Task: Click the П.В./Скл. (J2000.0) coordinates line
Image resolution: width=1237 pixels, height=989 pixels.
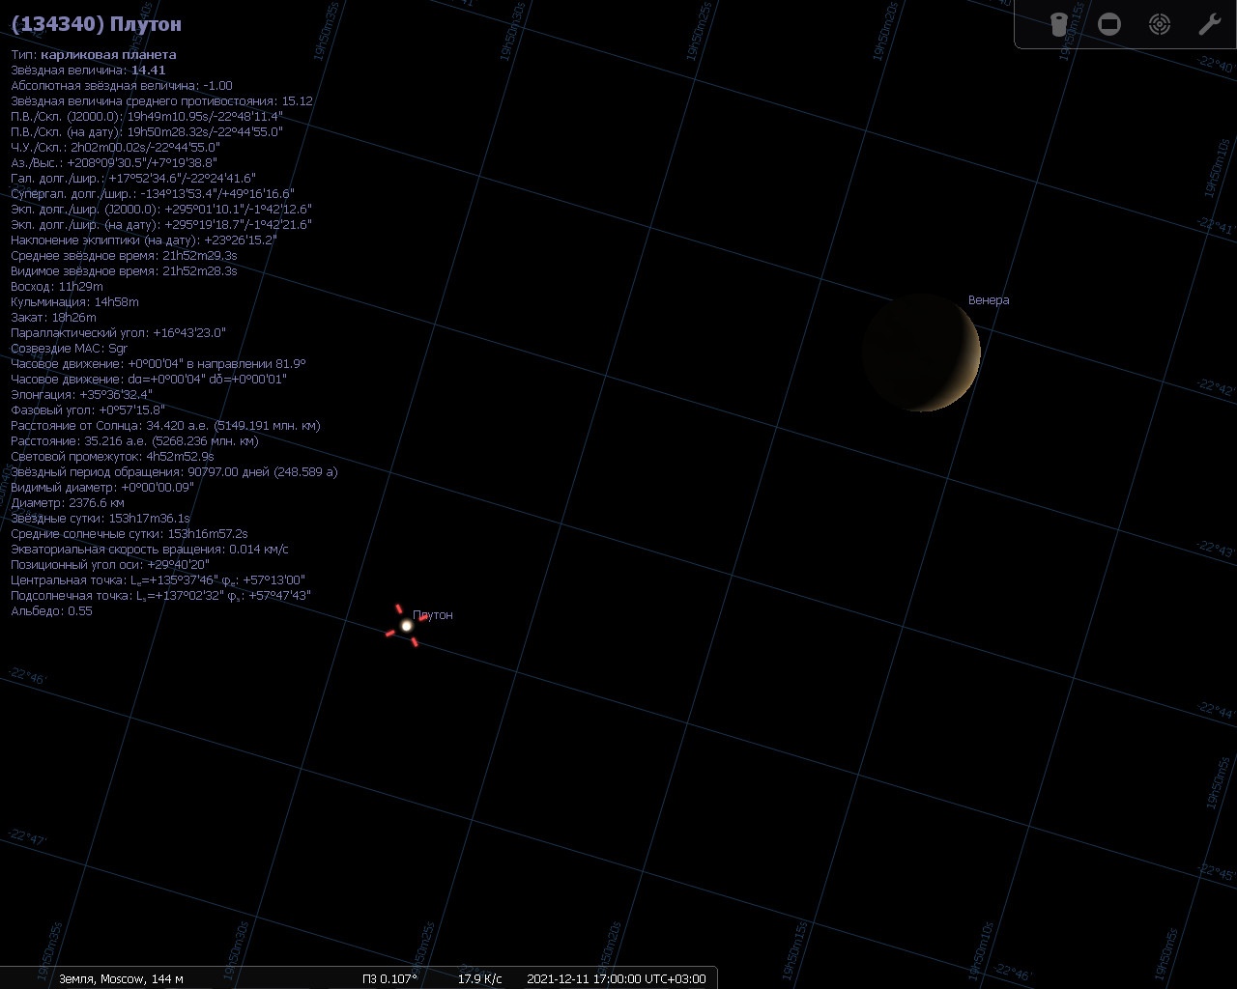Action: tap(147, 117)
